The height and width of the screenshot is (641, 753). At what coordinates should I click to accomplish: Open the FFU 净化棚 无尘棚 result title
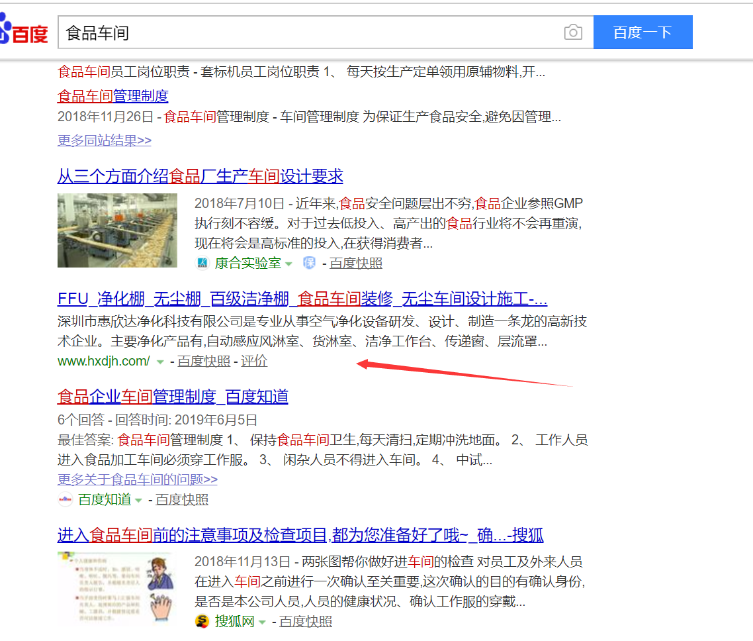tap(302, 299)
